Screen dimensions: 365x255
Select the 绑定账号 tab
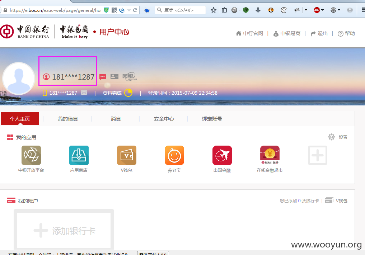point(212,119)
